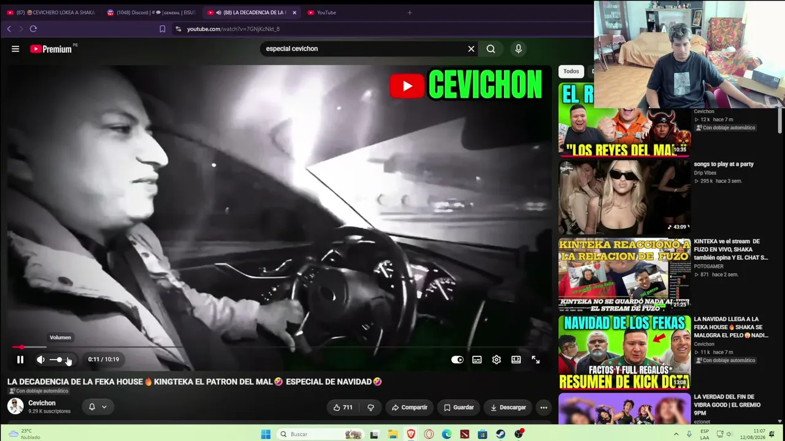Go back to the previous page
Screen dimensions: 785x441
[x=9, y=29]
